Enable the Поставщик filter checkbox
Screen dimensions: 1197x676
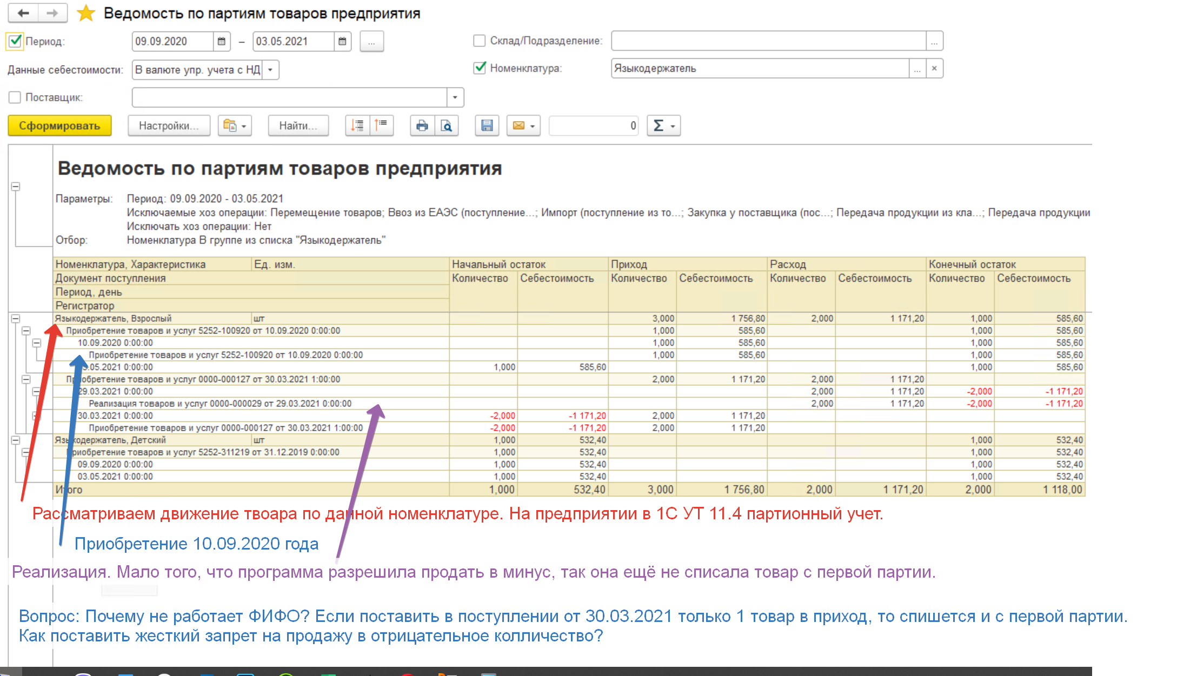[15, 97]
